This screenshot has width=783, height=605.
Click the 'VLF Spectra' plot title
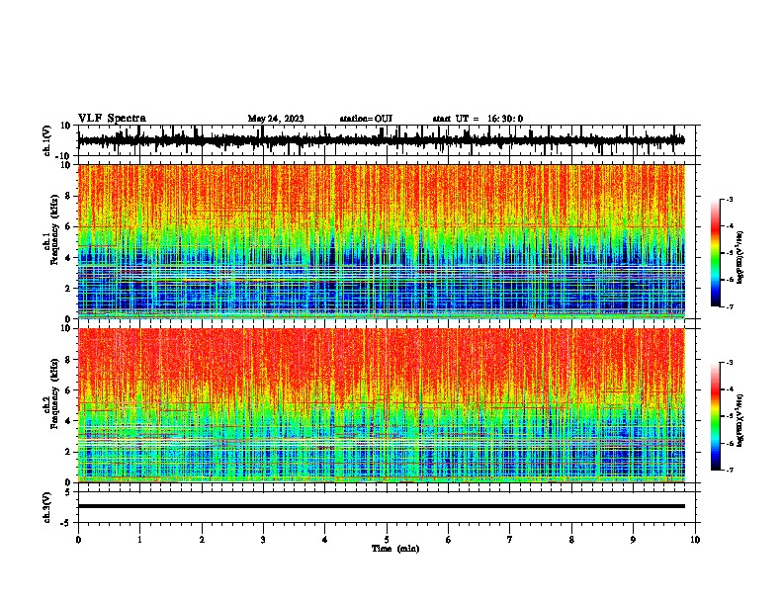pos(112,118)
